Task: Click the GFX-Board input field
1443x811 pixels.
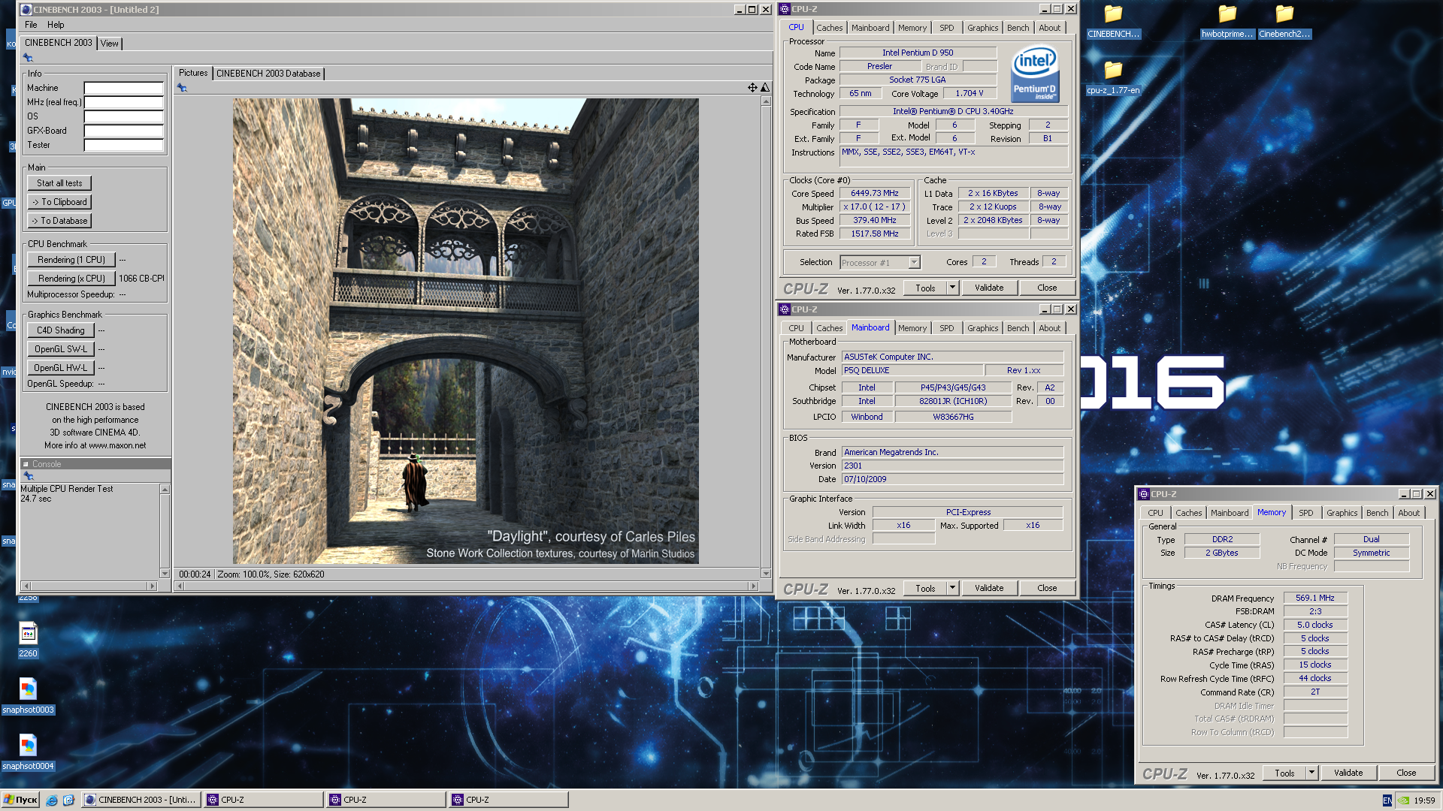Action: point(123,131)
